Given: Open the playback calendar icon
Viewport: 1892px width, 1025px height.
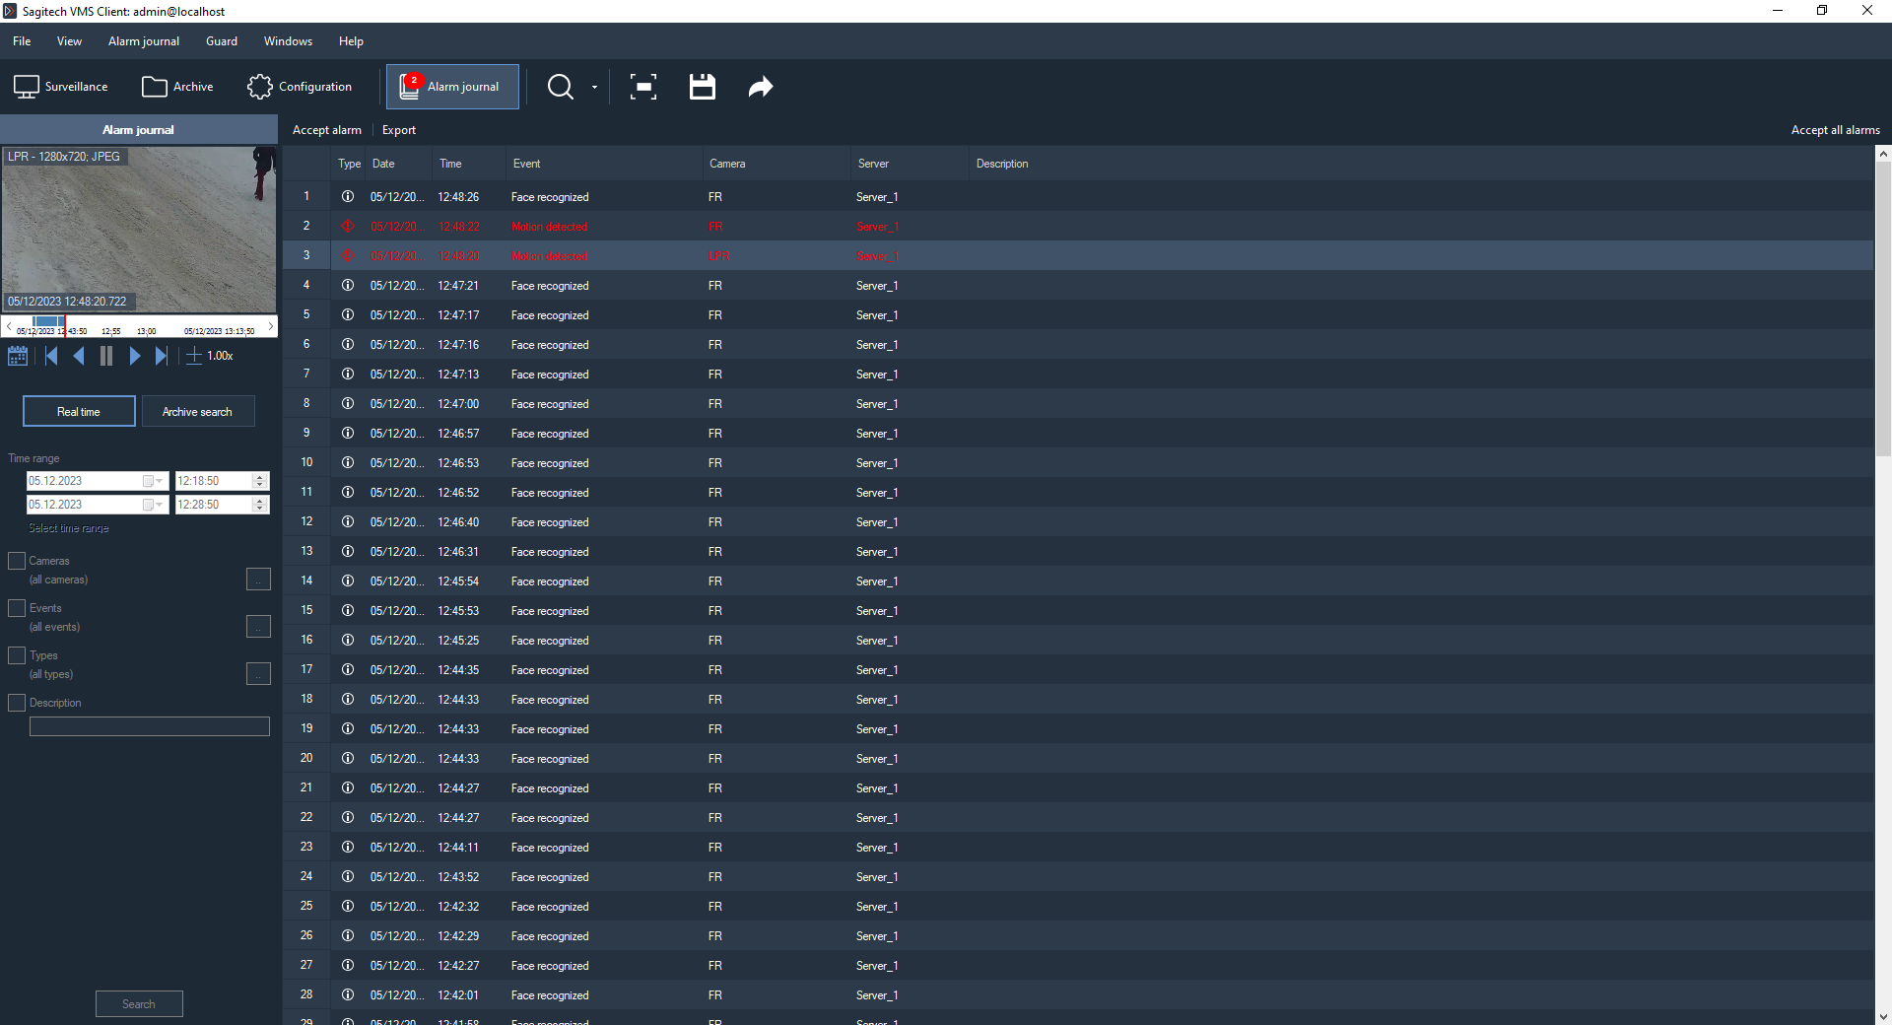Looking at the screenshot, I should tap(18, 356).
